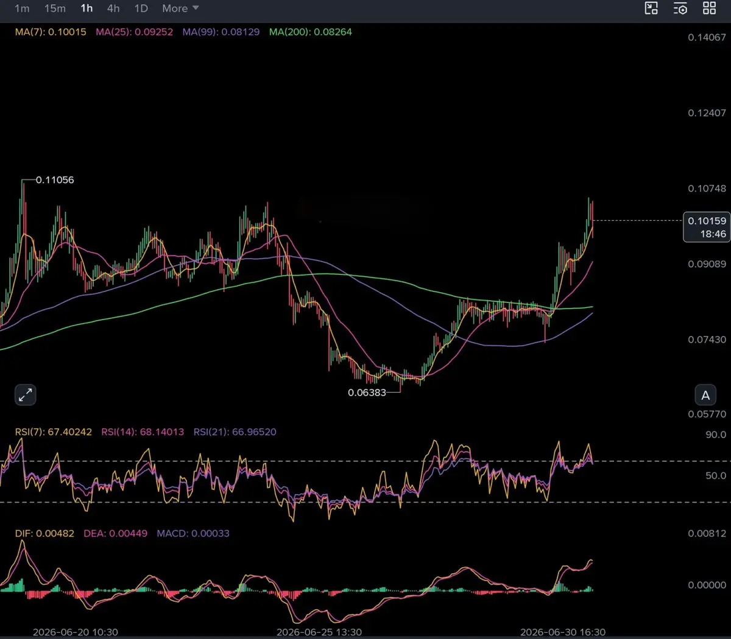Viewport: 731px width, 639px height.
Task: Select the MA(25) indicator label
Action: coord(134,32)
